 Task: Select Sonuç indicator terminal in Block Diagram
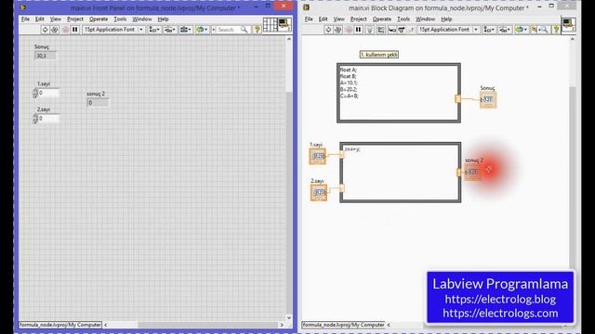click(488, 99)
